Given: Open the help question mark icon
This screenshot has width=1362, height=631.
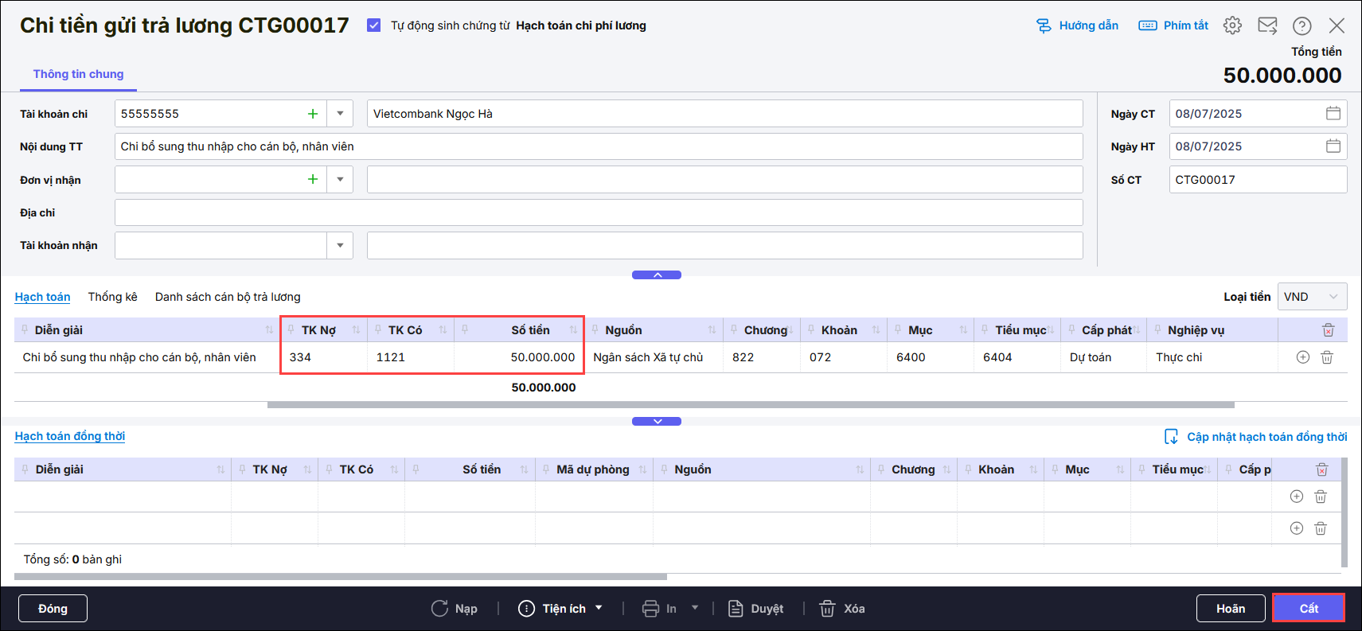Looking at the screenshot, I should 1302,25.
